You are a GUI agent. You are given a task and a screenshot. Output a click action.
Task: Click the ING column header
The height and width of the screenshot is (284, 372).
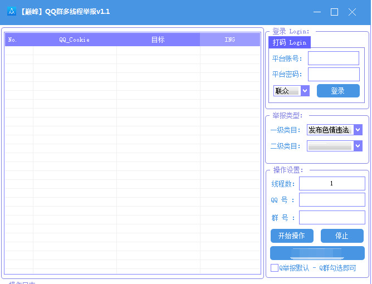coord(229,40)
